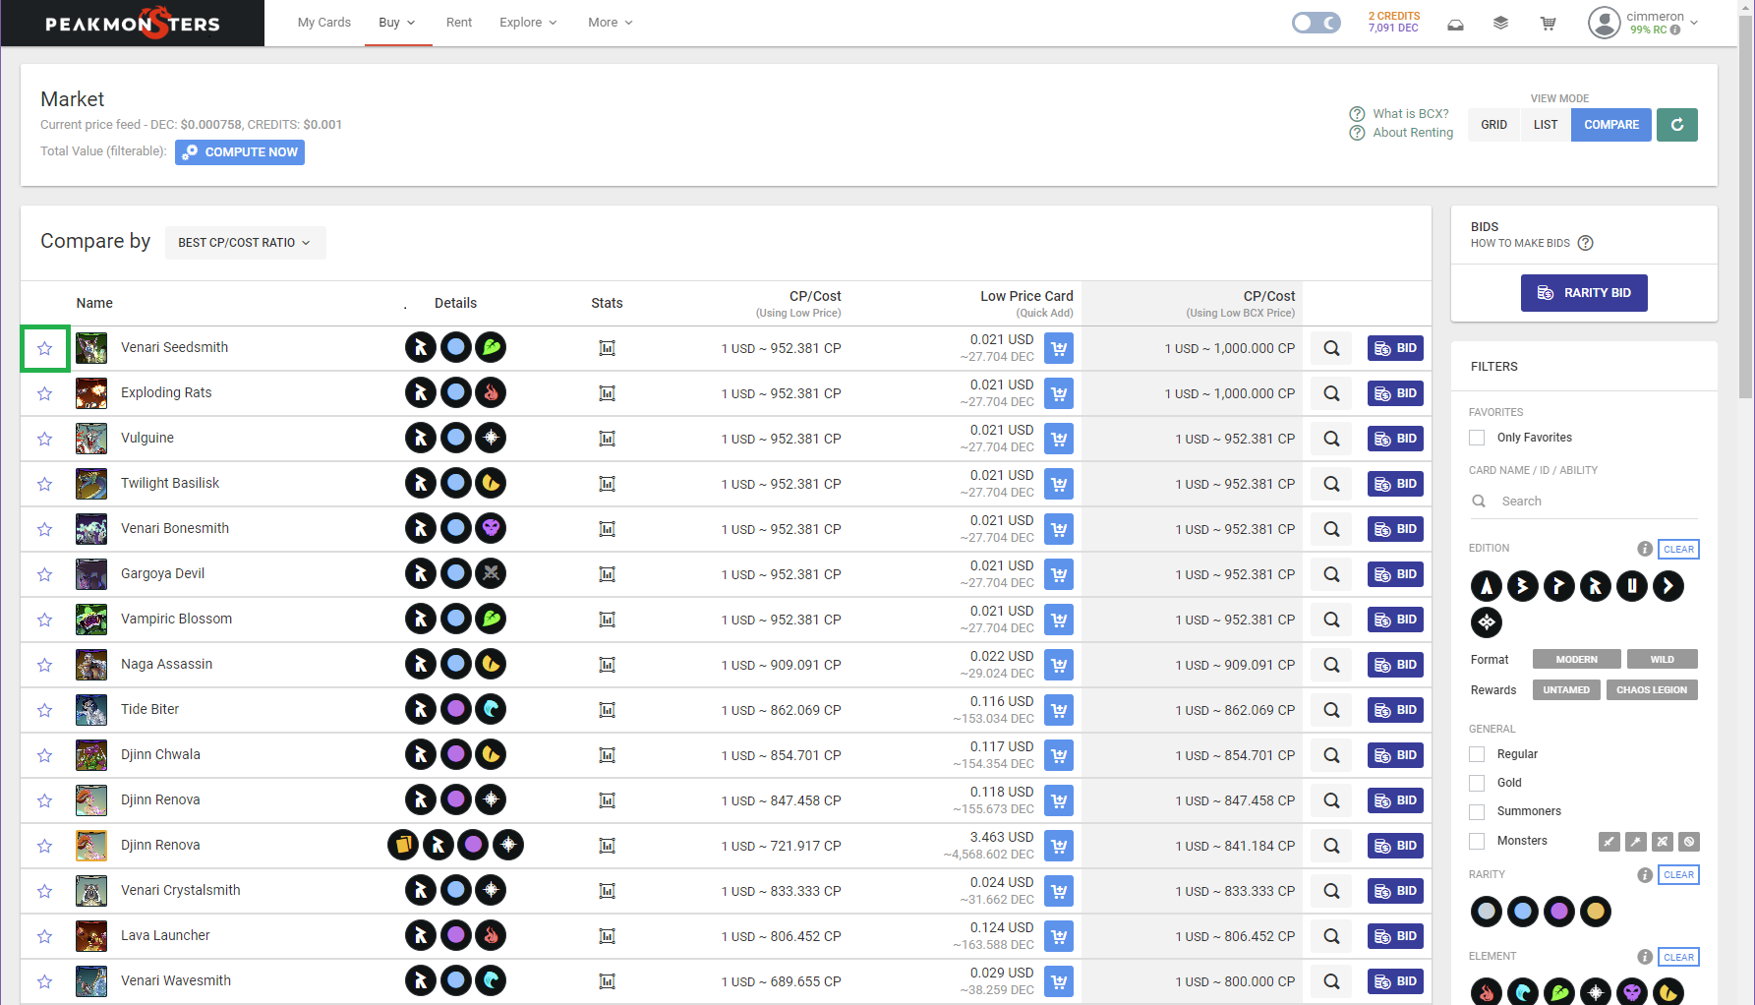
Task: Click the Compute Now button
Action: tap(240, 152)
